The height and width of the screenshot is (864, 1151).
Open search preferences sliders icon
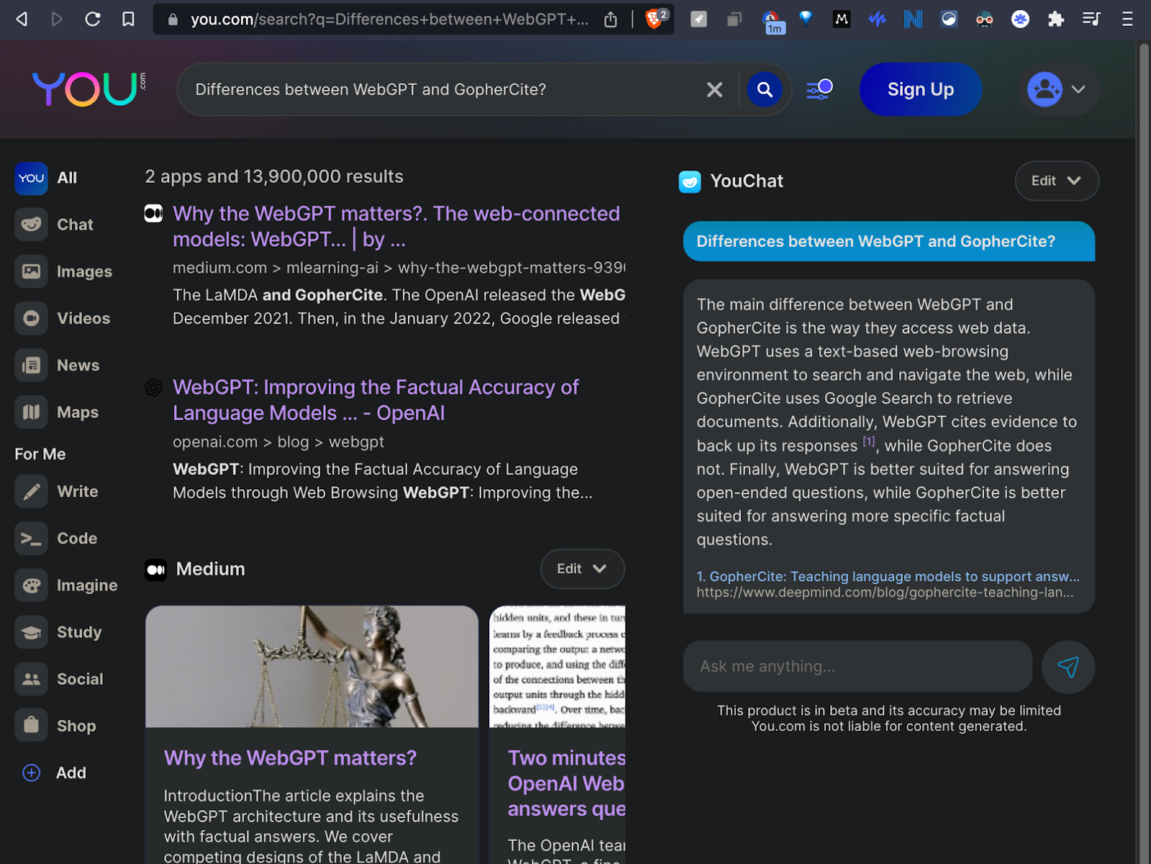(819, 89)
